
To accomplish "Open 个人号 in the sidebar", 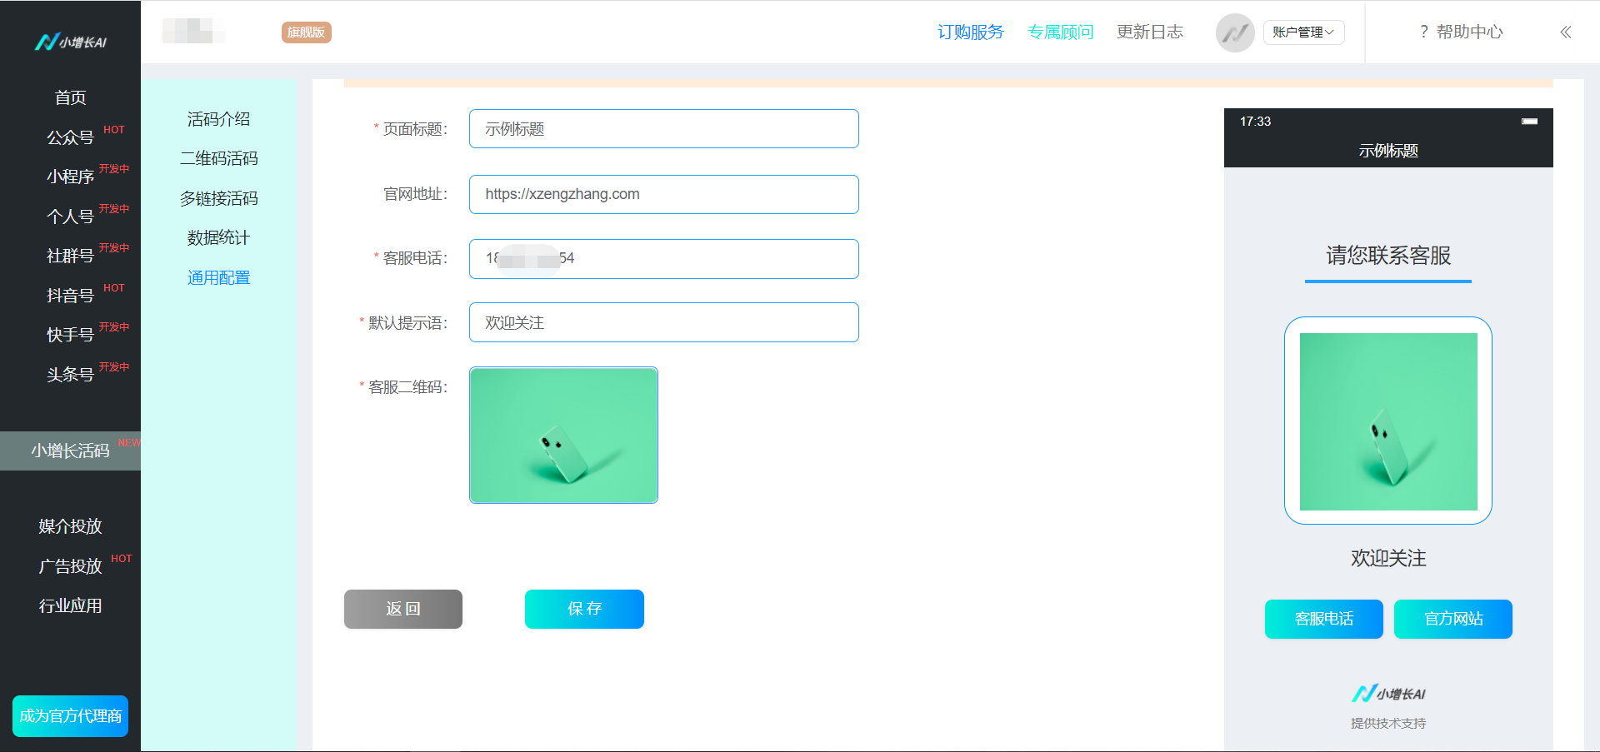I will tap(70, 217).
